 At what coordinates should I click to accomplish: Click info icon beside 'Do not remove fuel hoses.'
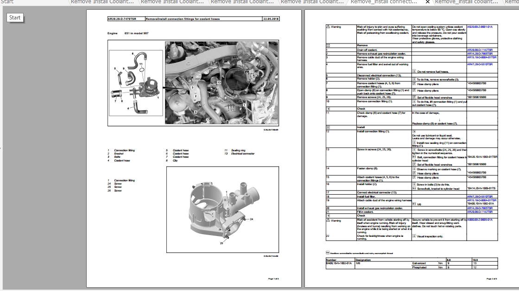point(414,71)
